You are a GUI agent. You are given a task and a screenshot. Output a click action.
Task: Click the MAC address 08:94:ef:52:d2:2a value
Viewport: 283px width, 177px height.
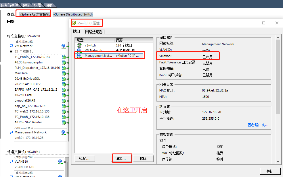point(215,90)
